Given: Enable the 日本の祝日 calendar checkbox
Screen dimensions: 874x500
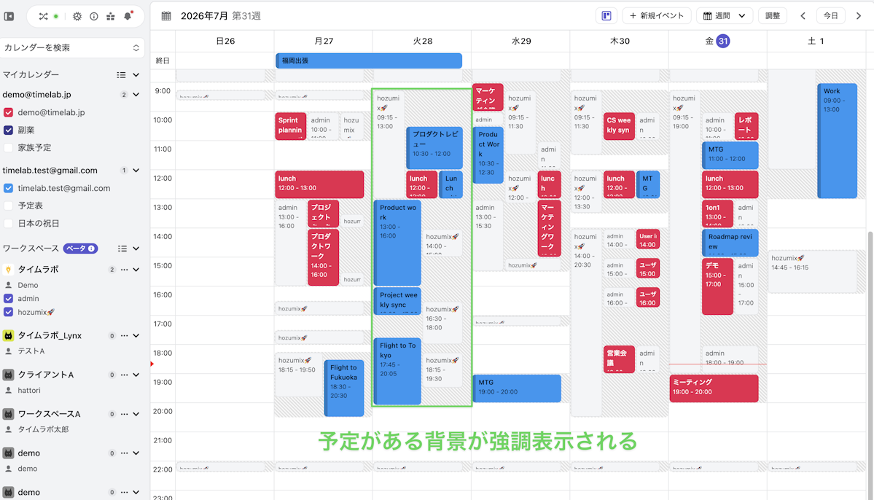Looking at the screenshot, I should [8, 224].
